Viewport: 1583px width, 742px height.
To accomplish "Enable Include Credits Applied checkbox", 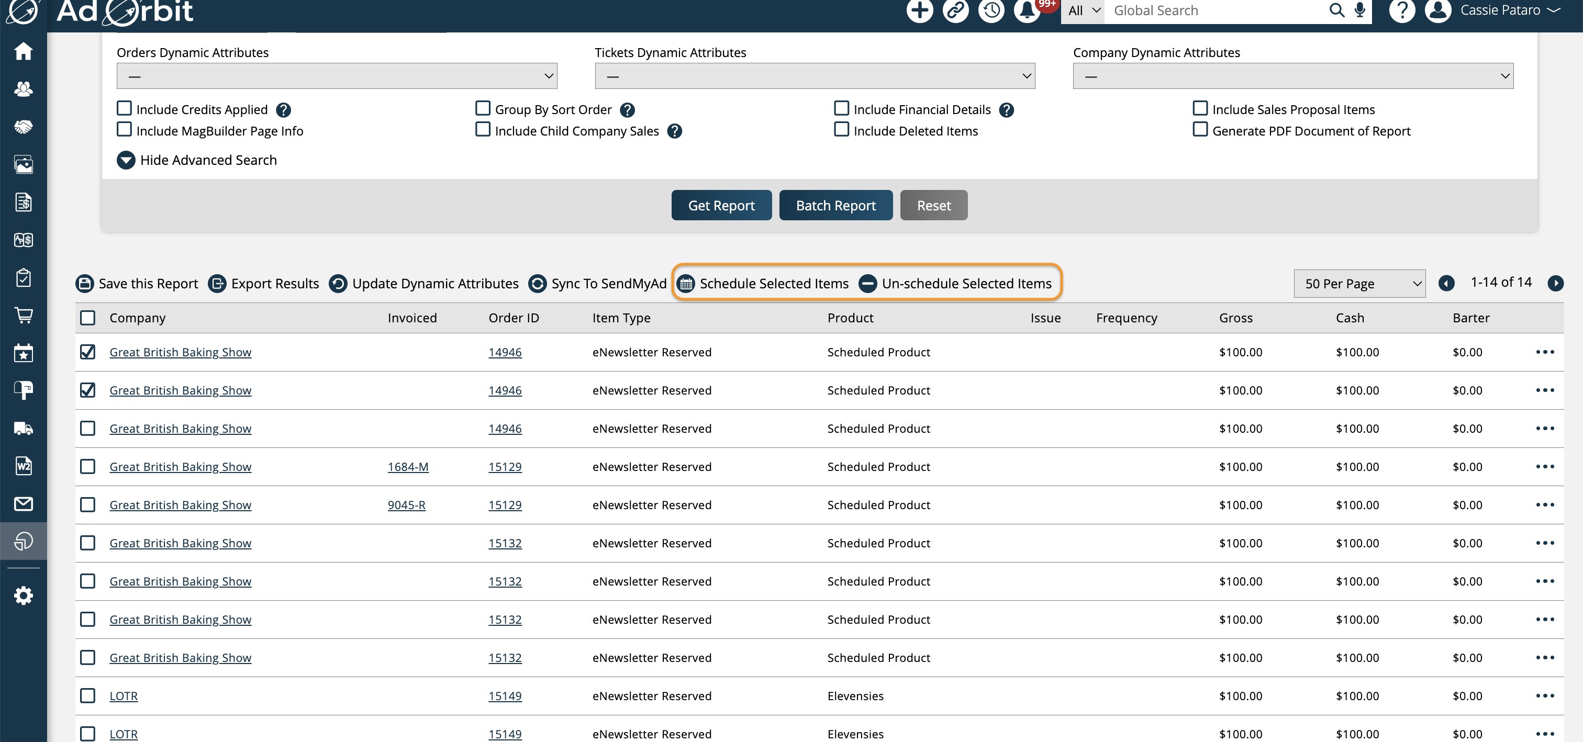I will tap(124, 108).
